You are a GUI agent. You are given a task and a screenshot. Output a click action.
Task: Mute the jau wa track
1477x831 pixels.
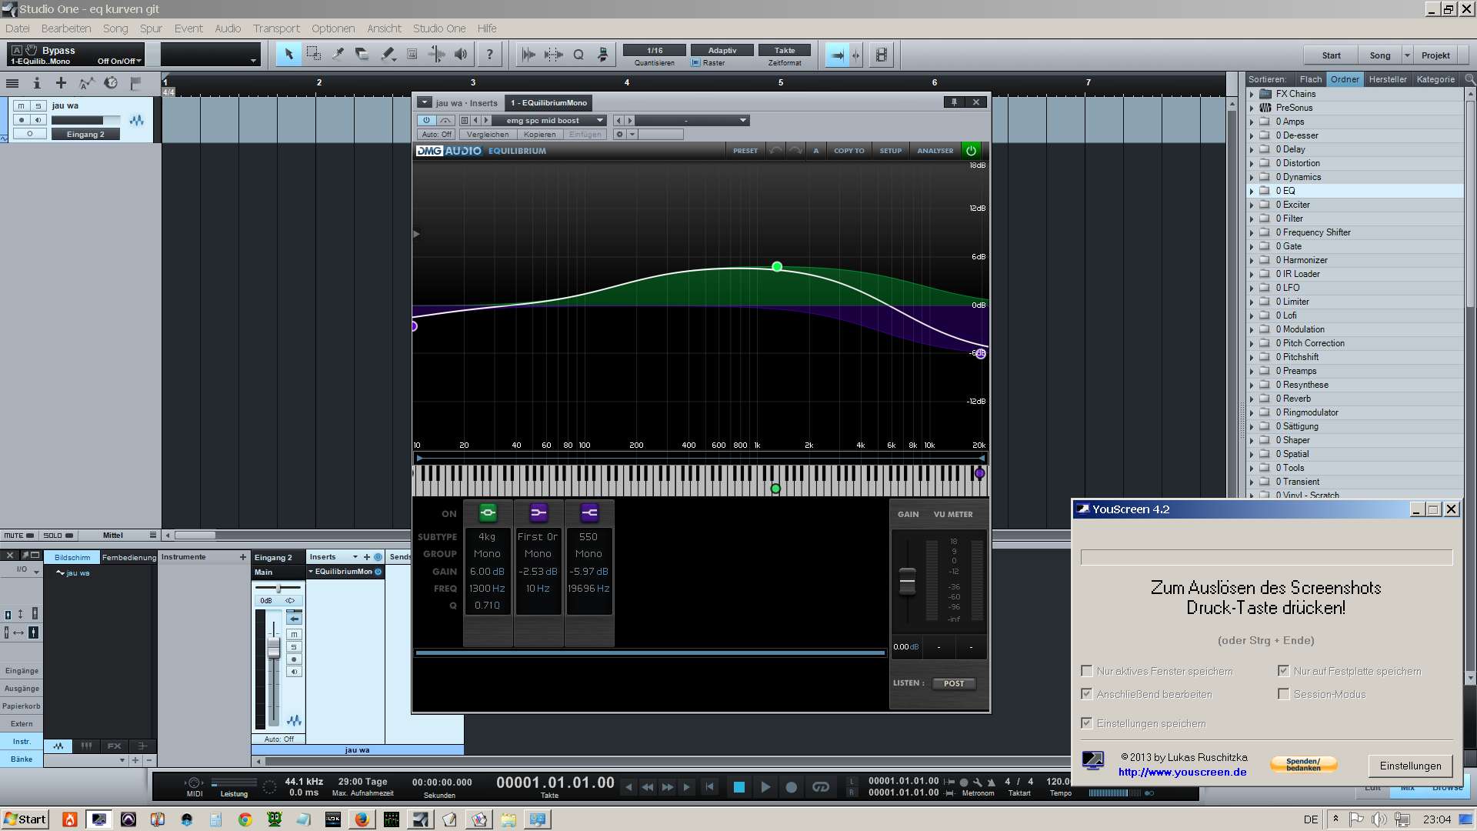[x=21, y=106]
